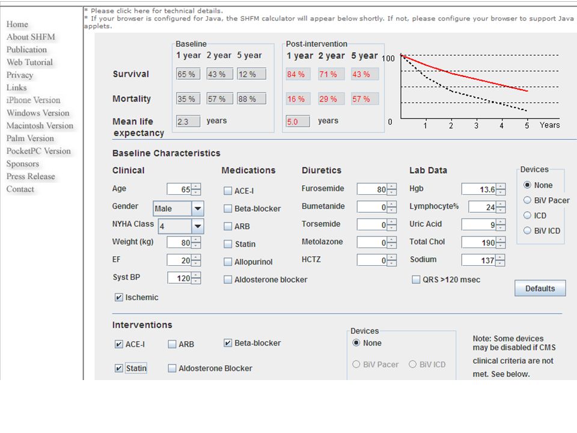Check the ARB medication checkbox
The image size is (577, 433).
[x=228, y=227]
